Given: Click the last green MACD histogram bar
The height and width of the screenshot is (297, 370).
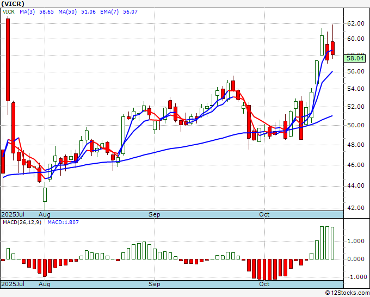Looking at the screenshot, I should point(332,243).
